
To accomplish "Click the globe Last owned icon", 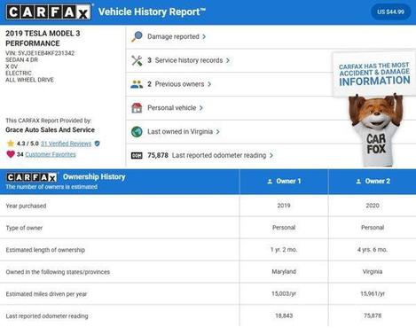I will tap(137, 132).
